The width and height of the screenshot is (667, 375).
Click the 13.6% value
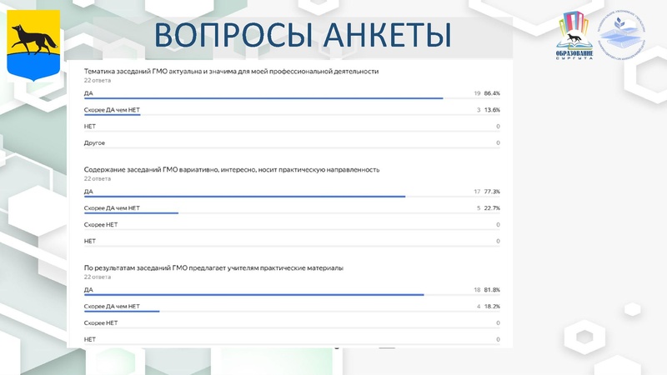tap(492, 110)
